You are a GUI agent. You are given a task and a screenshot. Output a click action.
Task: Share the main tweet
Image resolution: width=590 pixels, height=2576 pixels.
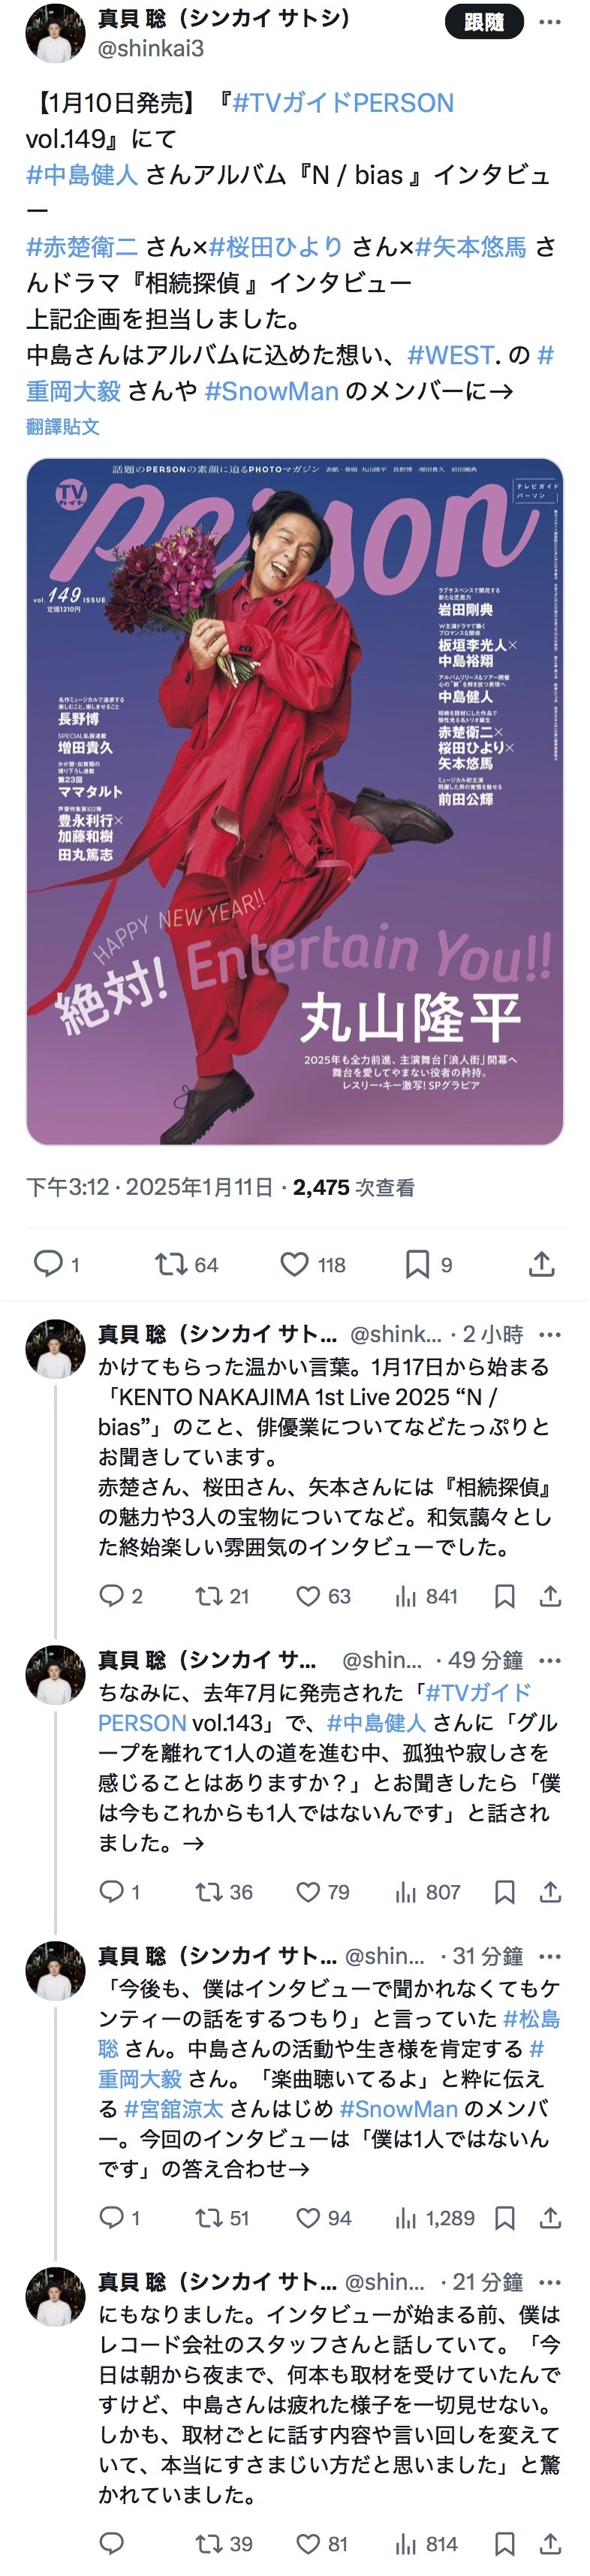point(541,1264)
